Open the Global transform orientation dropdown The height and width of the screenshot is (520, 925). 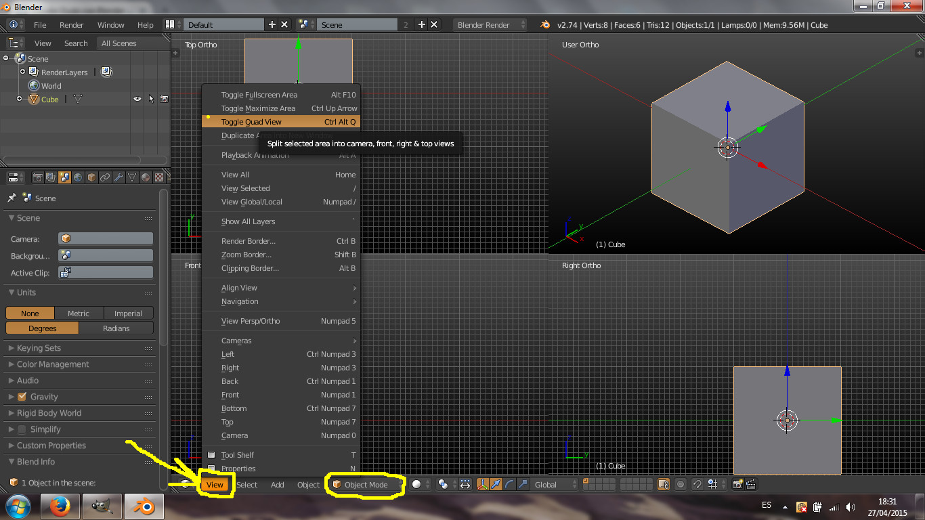(555, 484)
